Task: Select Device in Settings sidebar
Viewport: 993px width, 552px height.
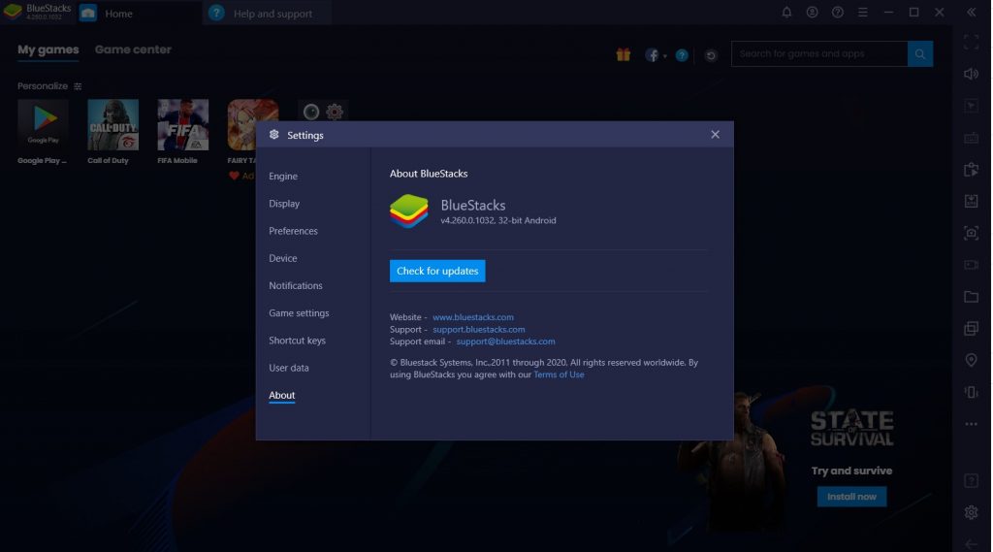Action: (282, 258)
